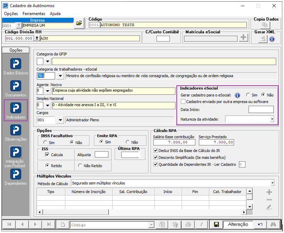Toggle Desconto Simplificado checkbox
The width and height of the screenshot is (284, 233).
(155, 157)
